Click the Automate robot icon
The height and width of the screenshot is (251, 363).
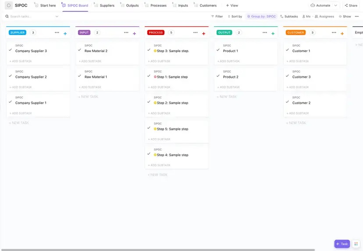(x=313, y=5)
